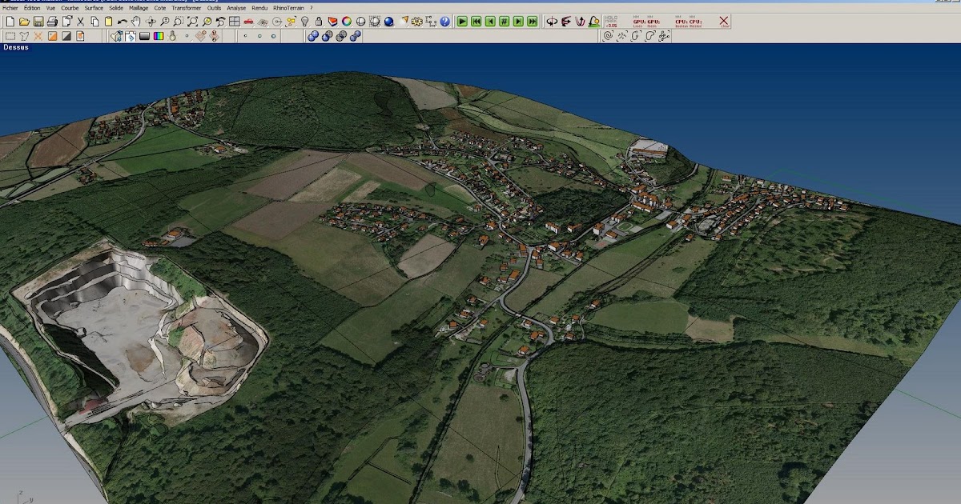Screen dimensions: 961x504
Task: Click the rainbow color spectrum icon
Action: pos(159,36)
